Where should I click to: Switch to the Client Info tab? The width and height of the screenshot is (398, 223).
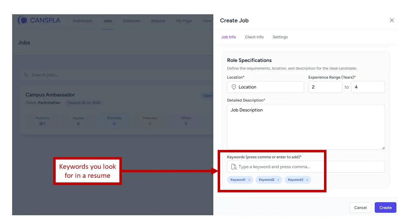(254, 37)
